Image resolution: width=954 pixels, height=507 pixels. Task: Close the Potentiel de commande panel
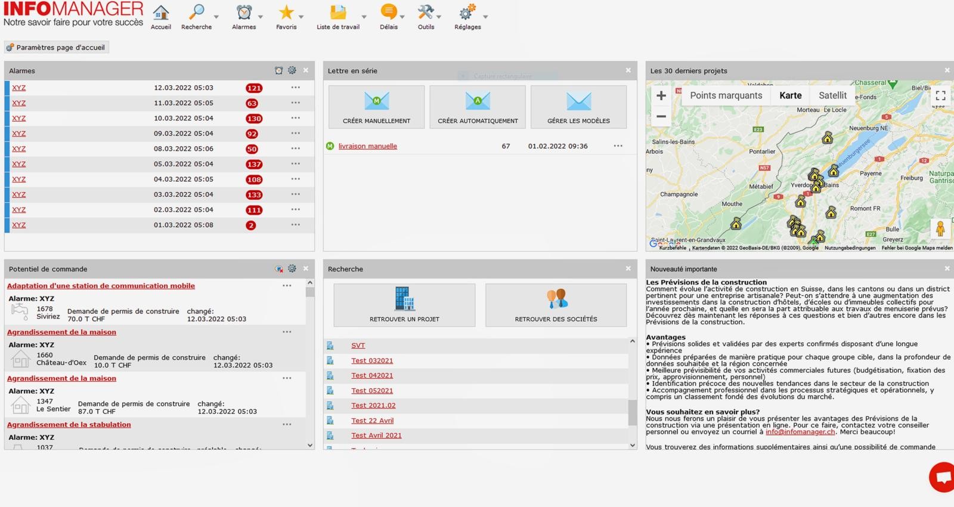[306, 269]
